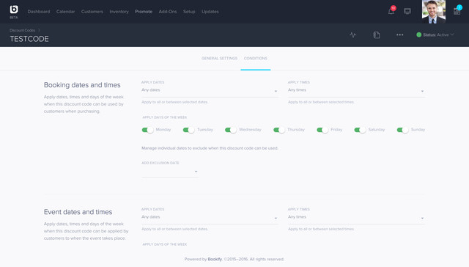
Task: Disable the Sunday toggle
Action: pos(402,130)
